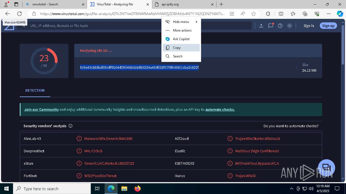The width and height of the screenshot is (346, 194).
Task: Click the 24.12 MB size value
Action: point(309,71)
